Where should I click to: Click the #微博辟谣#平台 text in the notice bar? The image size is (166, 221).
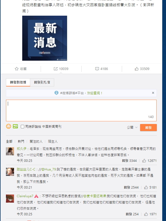tap(72, 93)
